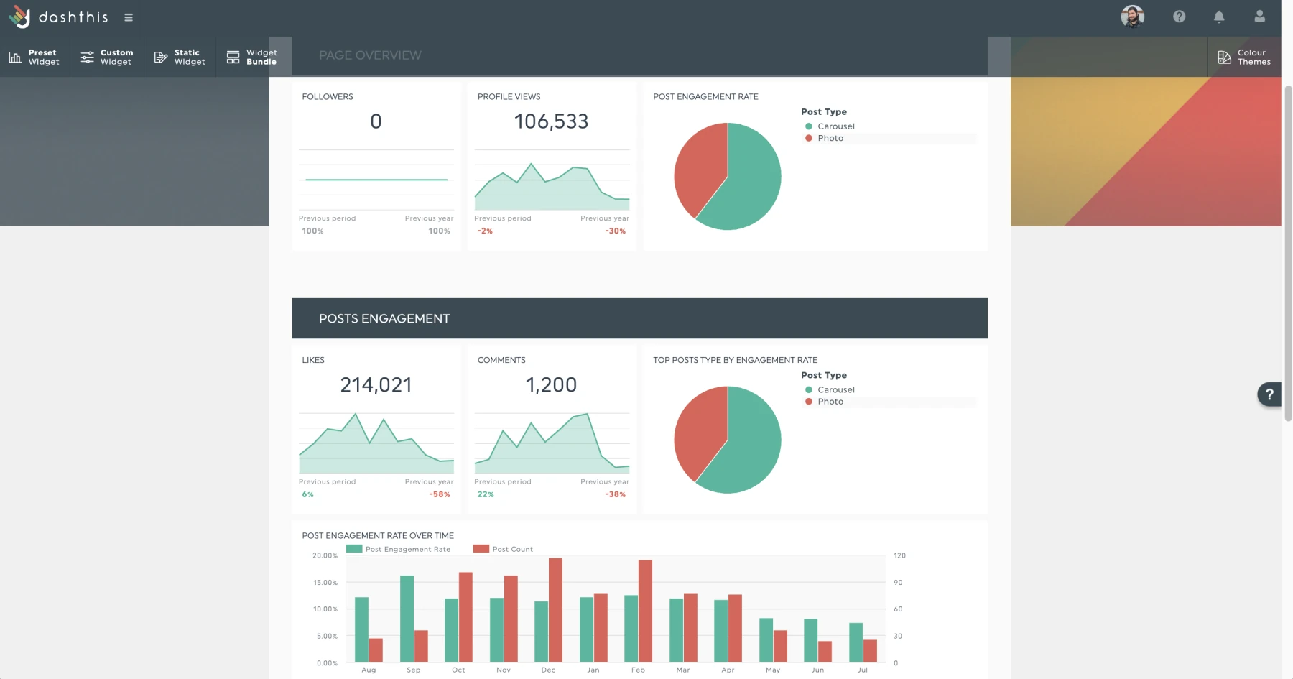Open notifications bell

pyautogui.click(x=1219, y=17)
